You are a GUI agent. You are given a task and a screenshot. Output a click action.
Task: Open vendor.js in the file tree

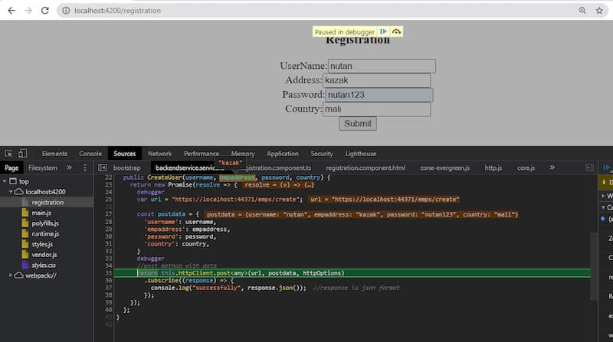point(44,255)
